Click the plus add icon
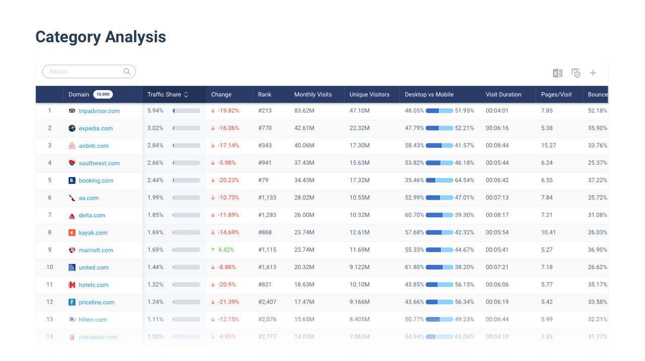The height and width of the screenshot is (361, 645). 593,73
